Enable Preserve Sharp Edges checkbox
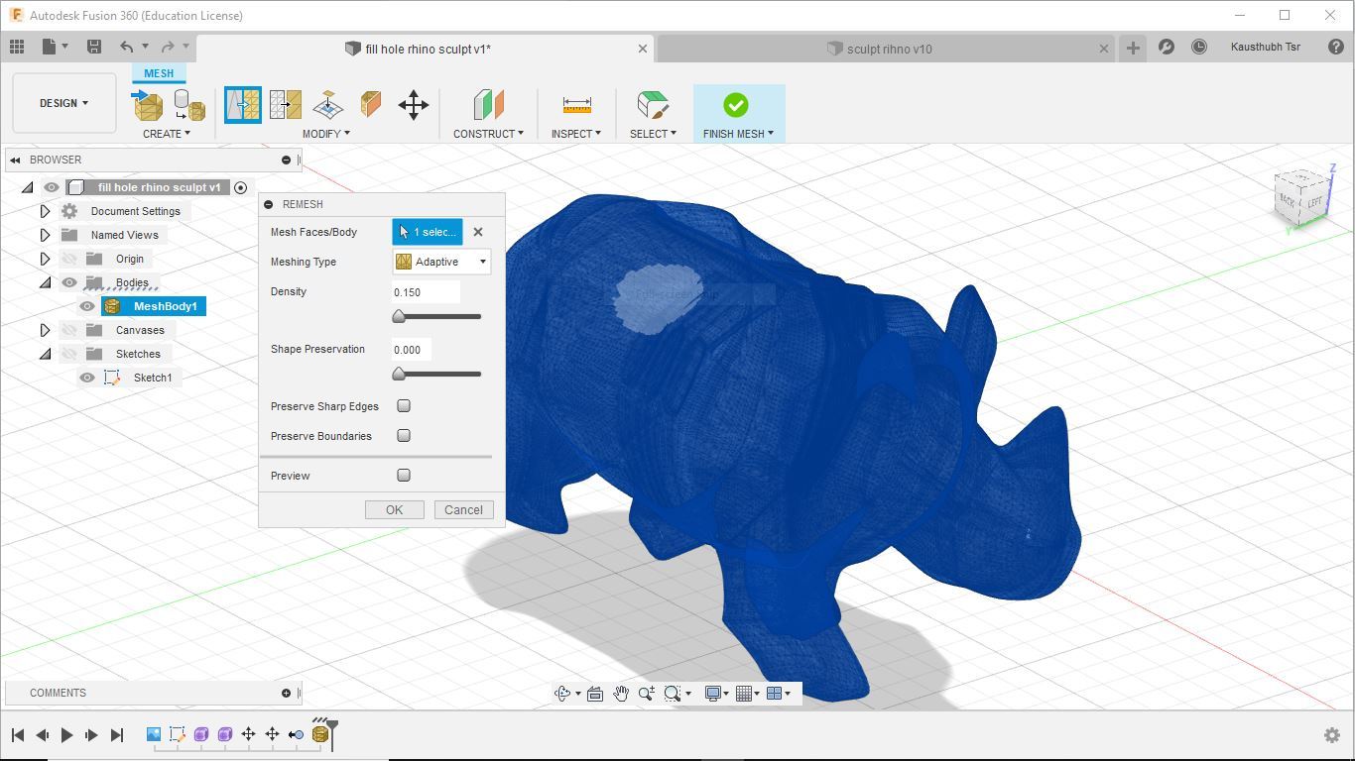Screen dimensions: 1355x761 (404, 406)
